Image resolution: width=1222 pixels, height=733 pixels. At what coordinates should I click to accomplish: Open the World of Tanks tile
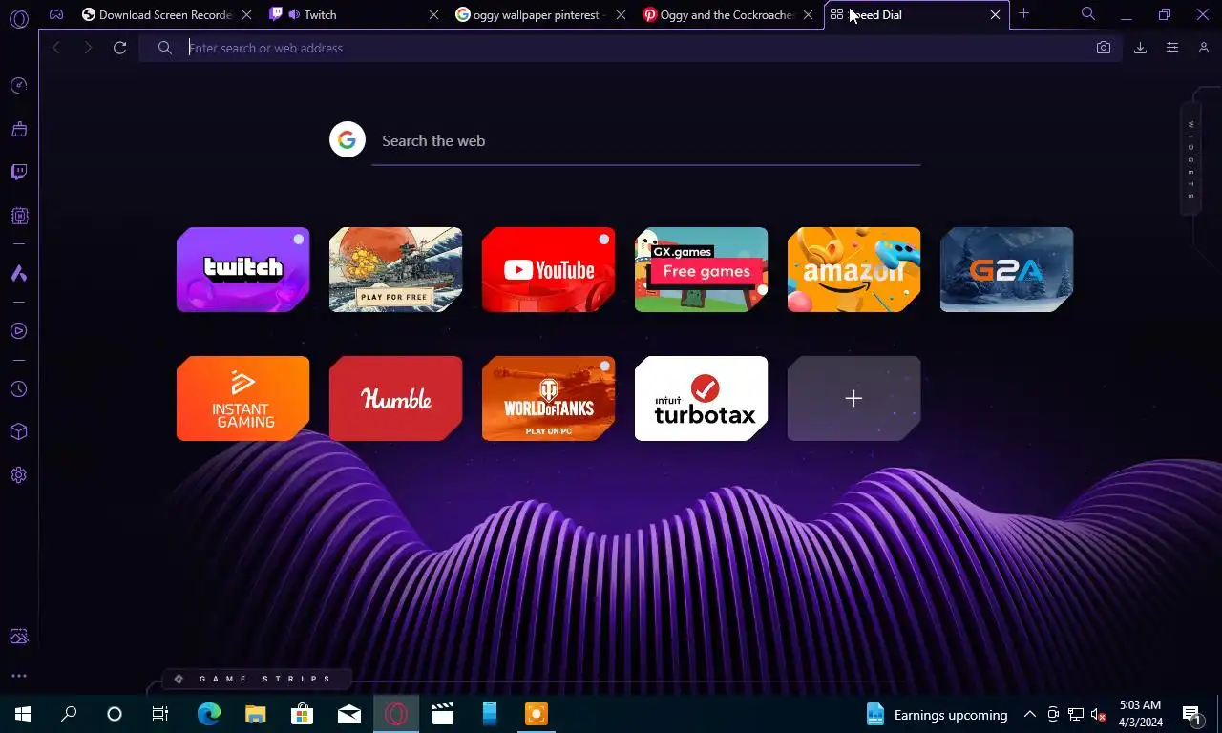(x=549, y=398)
